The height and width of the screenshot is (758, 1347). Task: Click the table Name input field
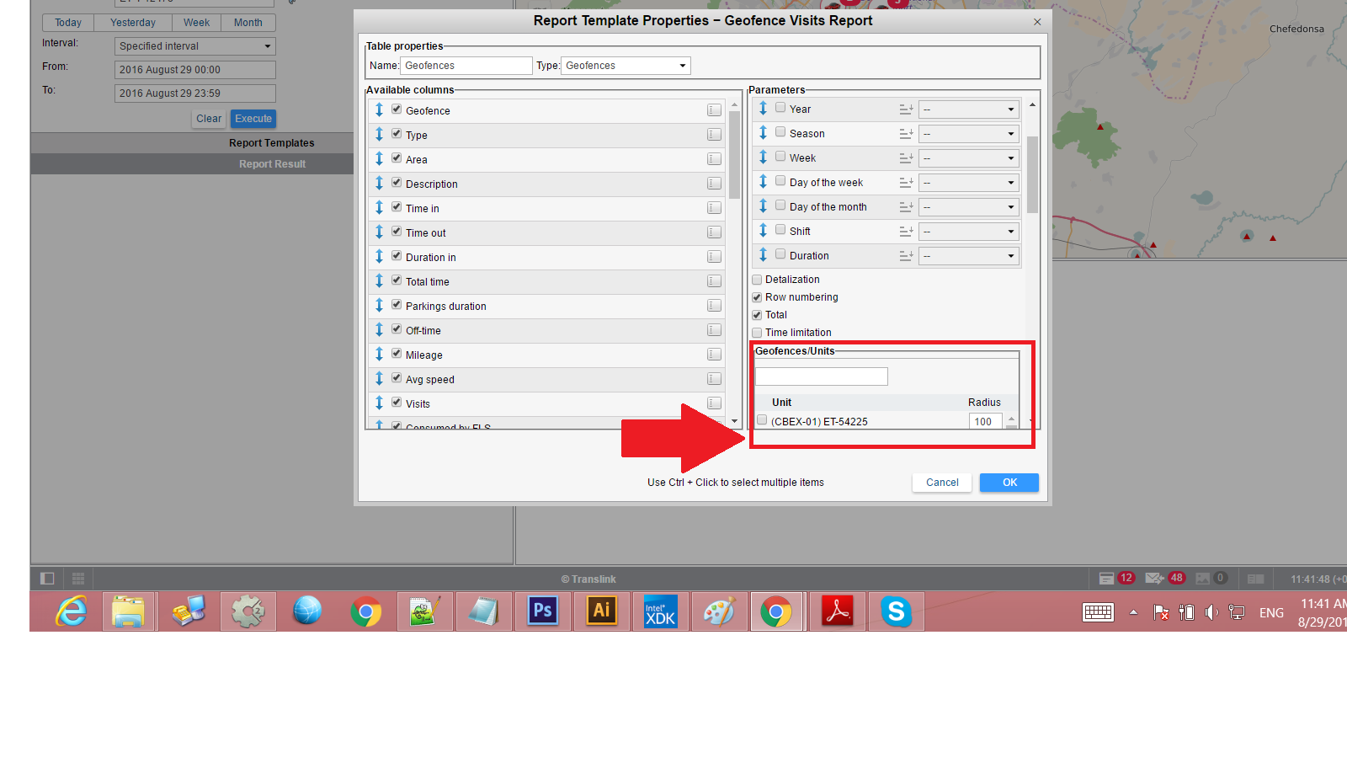pyautogui.click(x=466, y=66)
